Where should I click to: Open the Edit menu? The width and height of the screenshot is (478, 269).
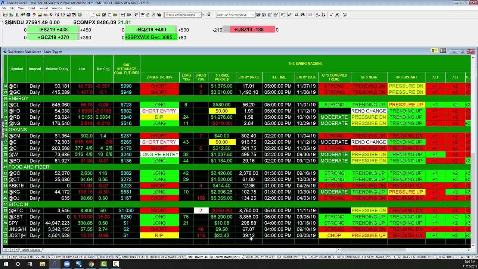pyautogui.click(x=12, y=8)
